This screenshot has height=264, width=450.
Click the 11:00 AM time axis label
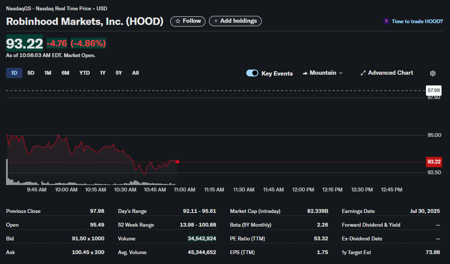[x=184, y=189]
